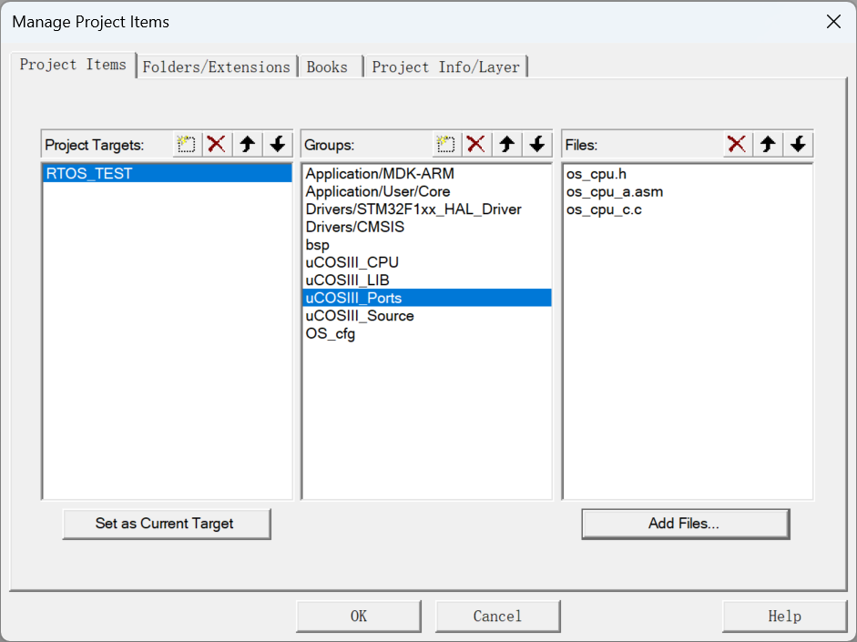The width and height of the screenshot is (857, 642).
Task: Click Set as Current Target button
Action: (x=167, y=524)
